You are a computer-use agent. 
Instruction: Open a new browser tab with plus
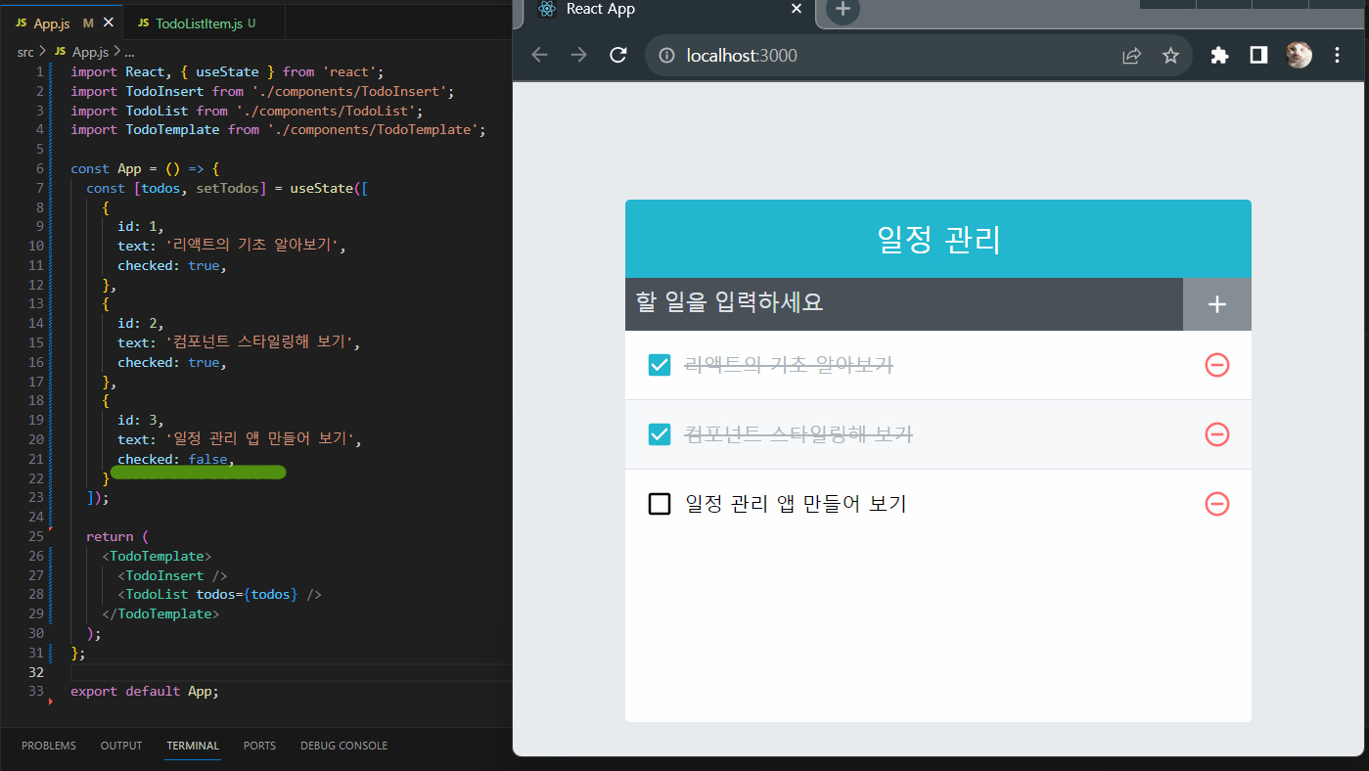click(x=843, y=10)
